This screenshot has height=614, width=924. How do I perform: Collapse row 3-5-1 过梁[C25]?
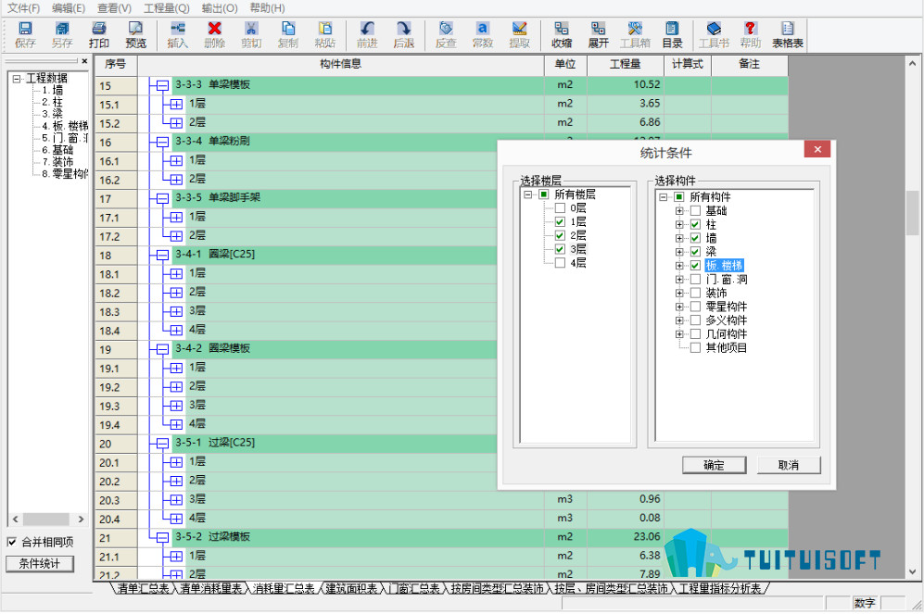click(x=162, y=444)
